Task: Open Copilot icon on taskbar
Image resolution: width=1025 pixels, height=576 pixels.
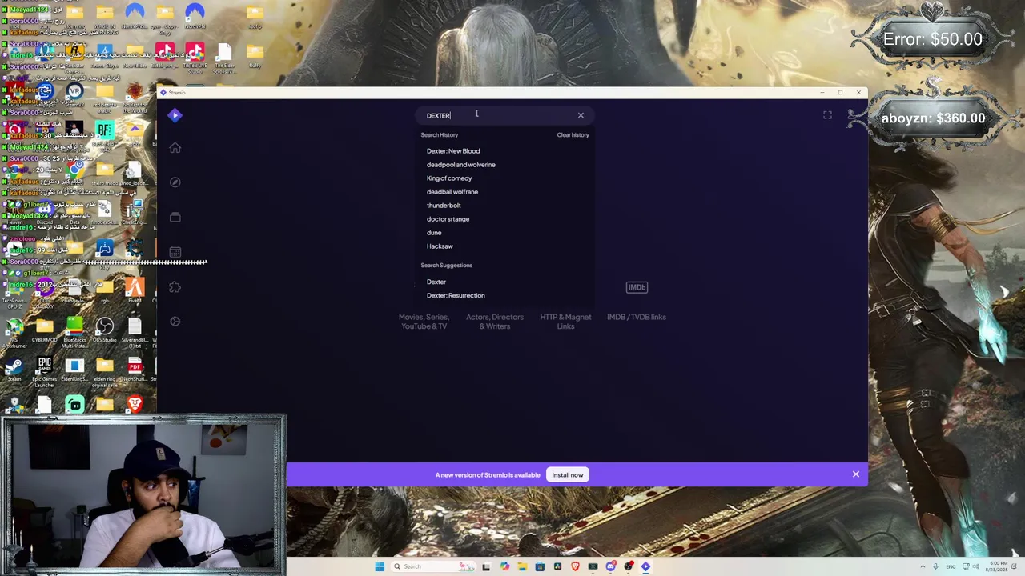Action: [504, 566]
